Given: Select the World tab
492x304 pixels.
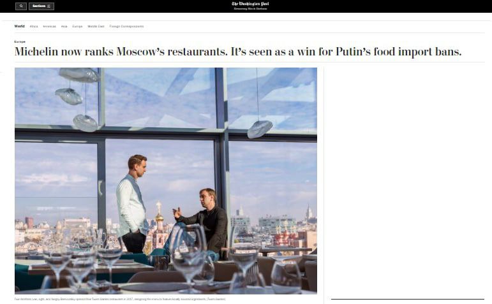Looking at the screenshot, I should click(19, 26).
